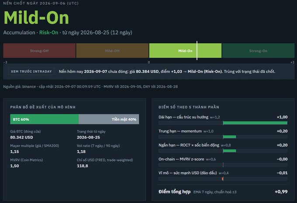Click the Vĩ mô score −0,01
Image resolution: width=297 pixels, height=203 pixels.
coord(282,173)
